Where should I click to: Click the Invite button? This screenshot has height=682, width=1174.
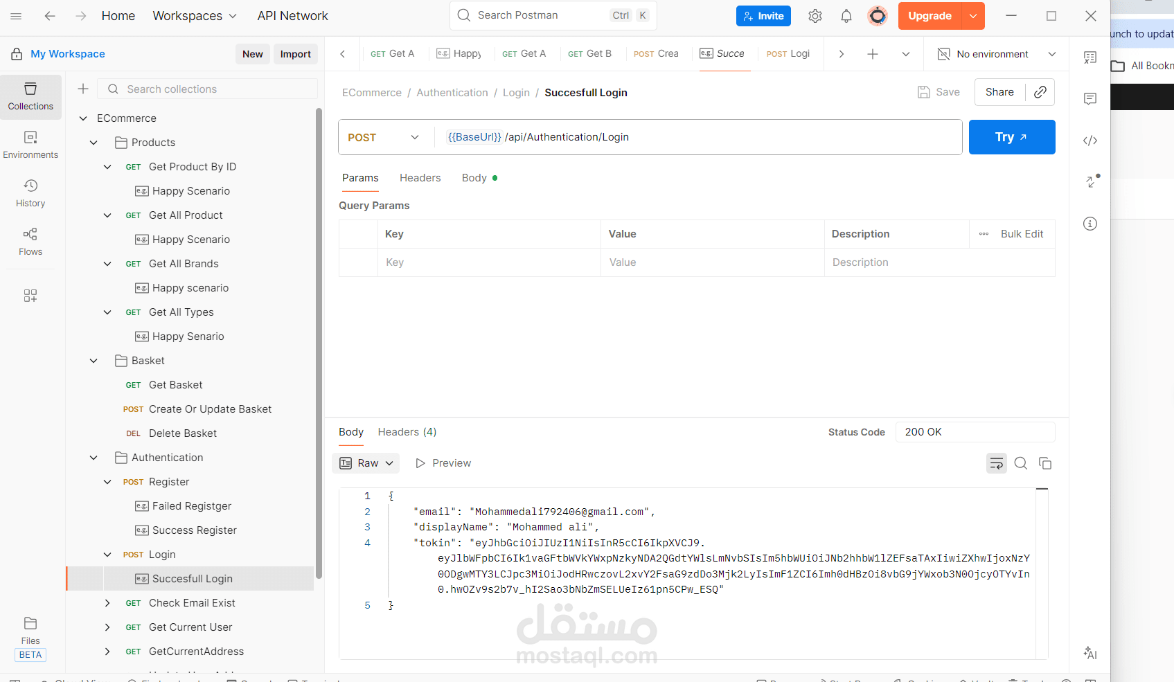click(x=763, y=16)
